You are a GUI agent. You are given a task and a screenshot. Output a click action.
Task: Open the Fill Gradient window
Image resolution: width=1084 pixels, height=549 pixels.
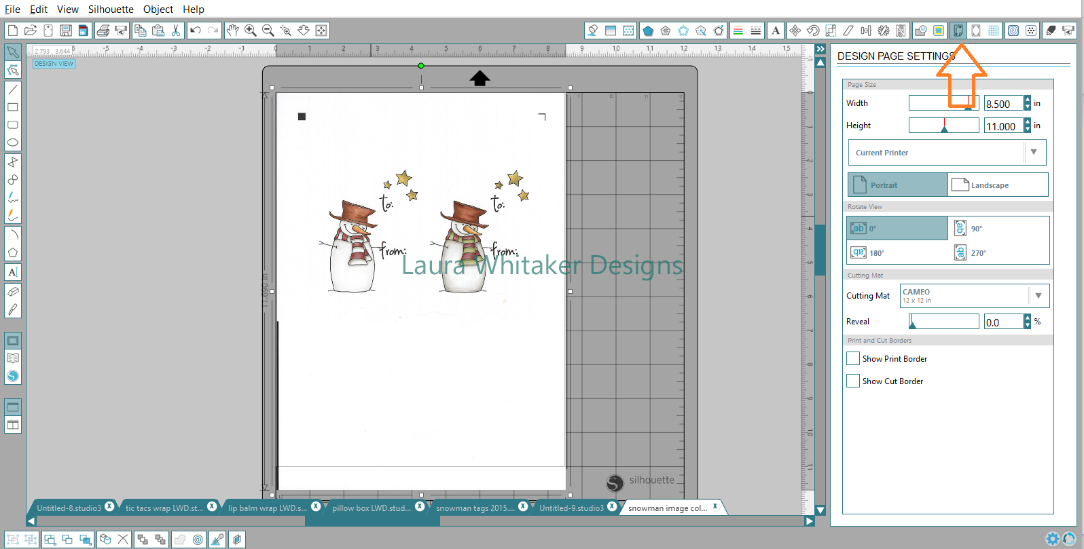(610, 31)
